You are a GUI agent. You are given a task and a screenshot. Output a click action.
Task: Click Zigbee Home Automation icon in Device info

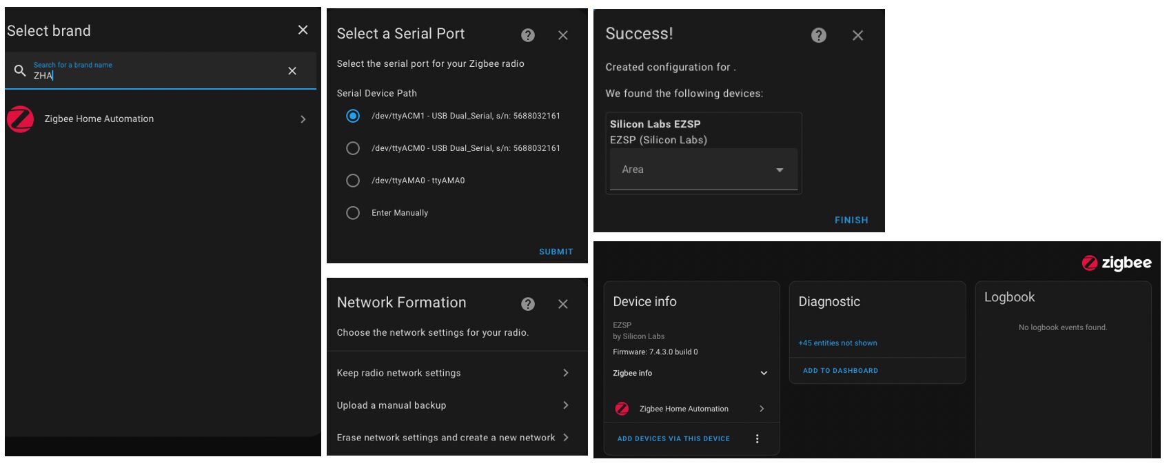click(x=622, y=409)
